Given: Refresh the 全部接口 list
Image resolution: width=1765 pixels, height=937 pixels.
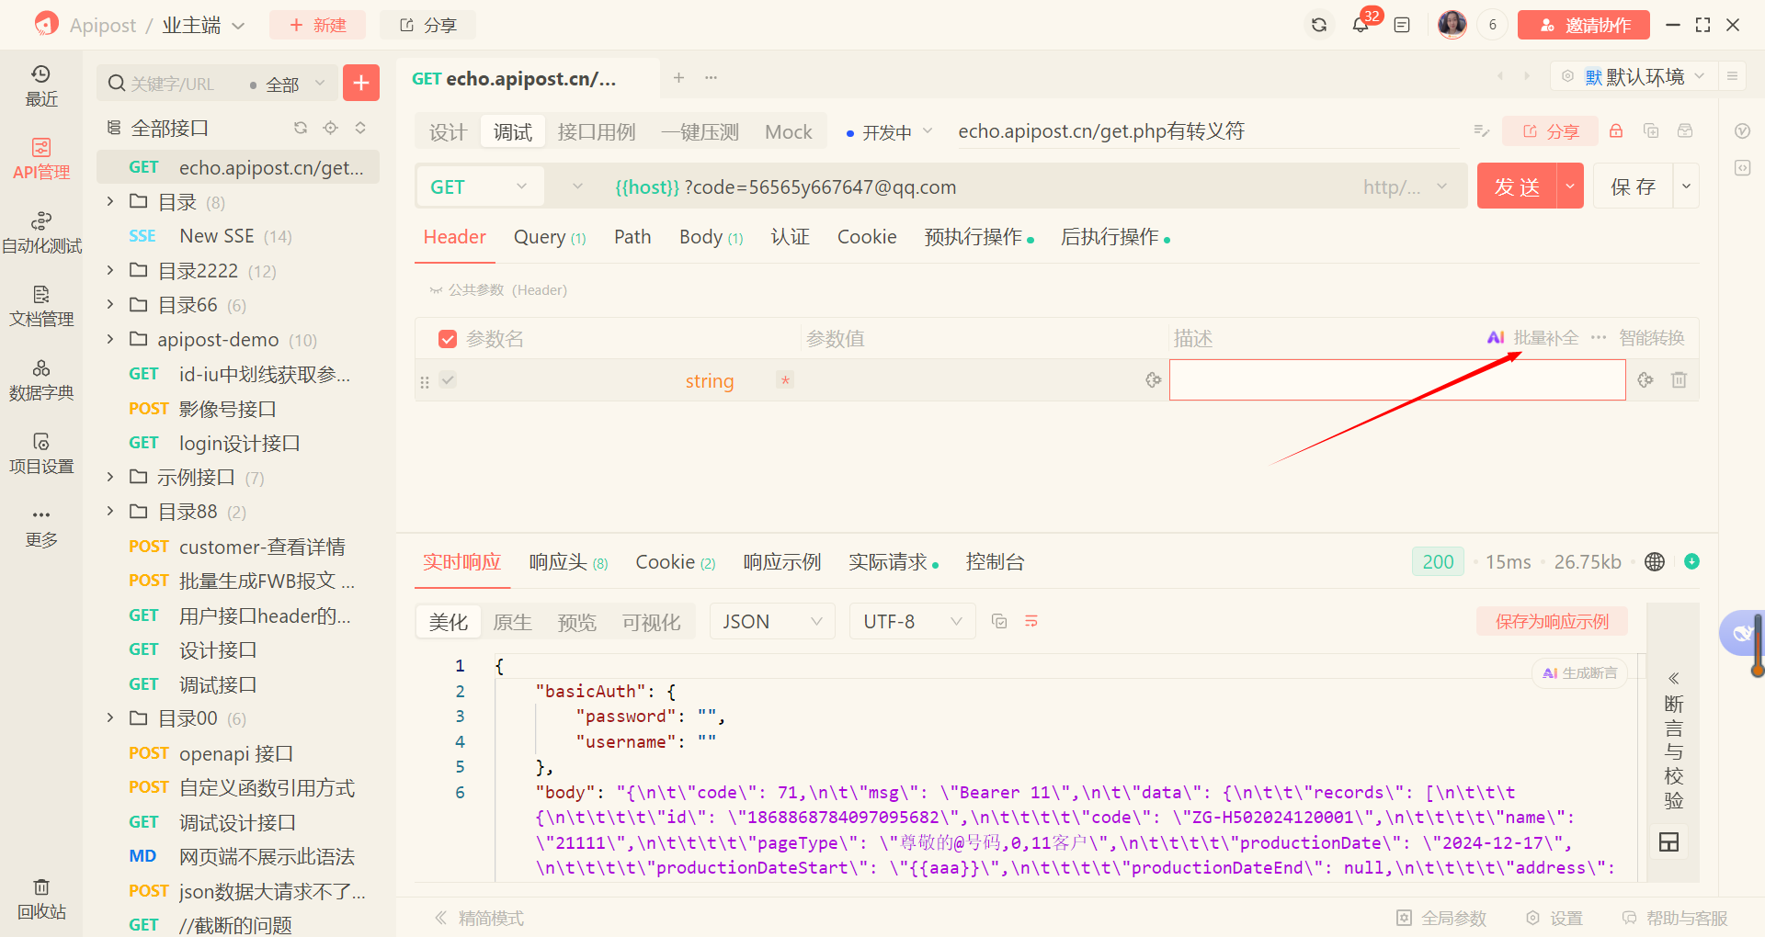Looking at the screenshot, I should (x=301, y=128).
